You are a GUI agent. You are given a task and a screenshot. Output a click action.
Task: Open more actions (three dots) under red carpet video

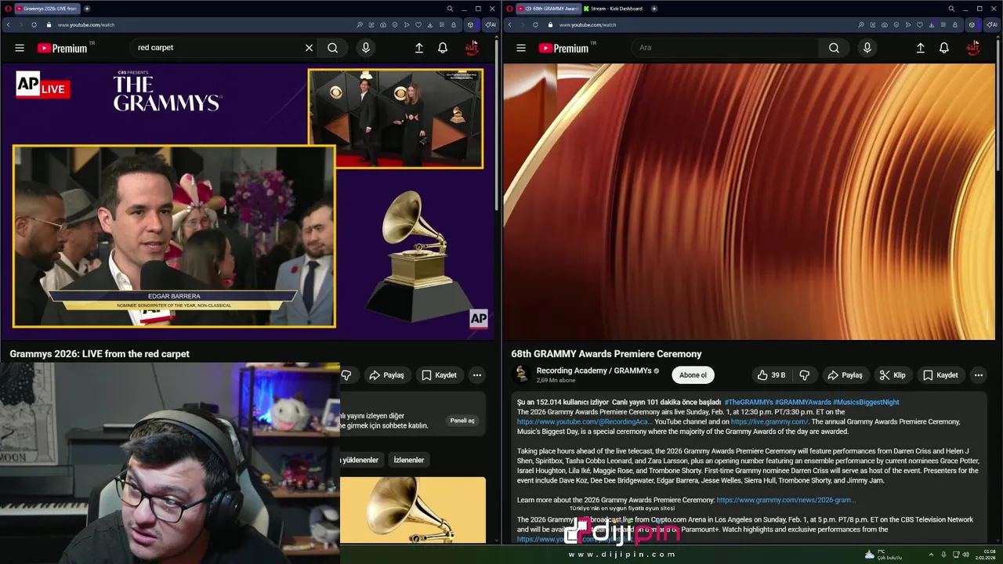(476, 375)
